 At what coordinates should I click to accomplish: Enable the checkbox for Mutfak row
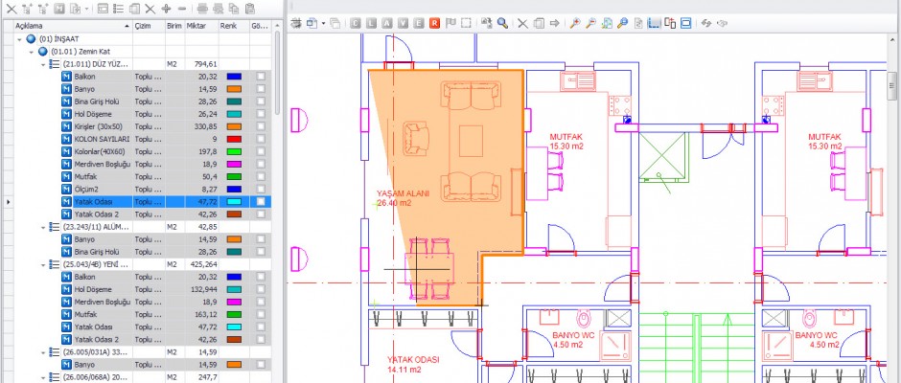point(261,177)
